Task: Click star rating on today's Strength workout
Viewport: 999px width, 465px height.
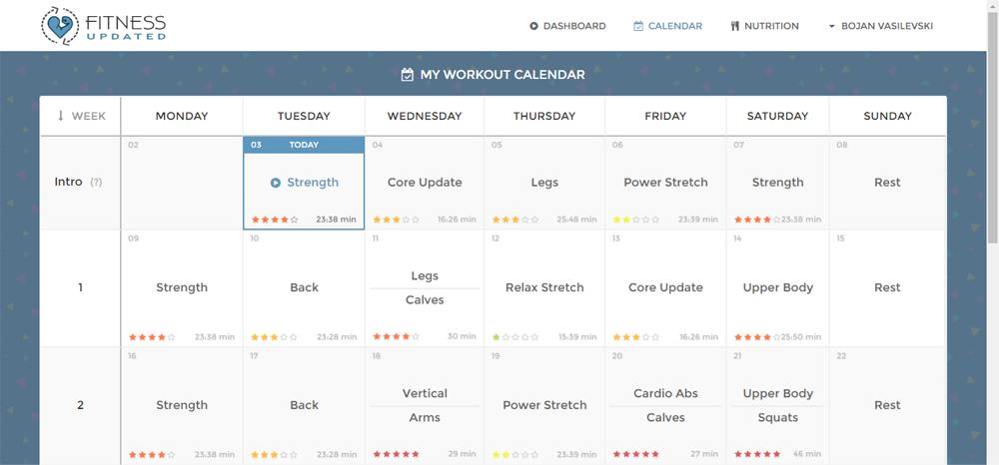Action: (275, 220)
